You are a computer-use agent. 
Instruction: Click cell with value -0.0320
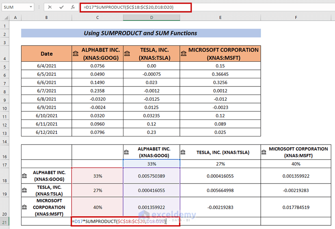pos(97,99)
